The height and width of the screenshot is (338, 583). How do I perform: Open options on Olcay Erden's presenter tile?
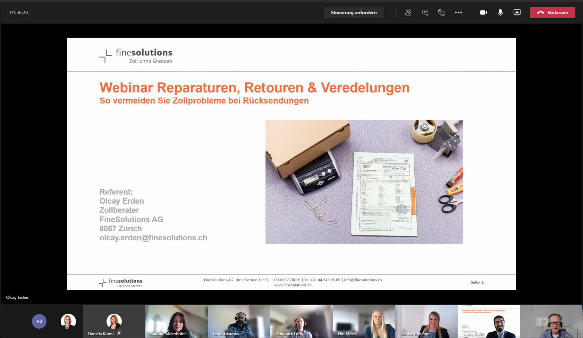(489, 321)
